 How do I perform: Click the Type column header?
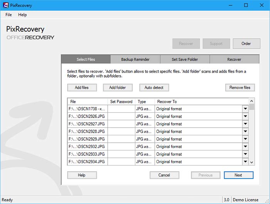[x=145, y=101]
